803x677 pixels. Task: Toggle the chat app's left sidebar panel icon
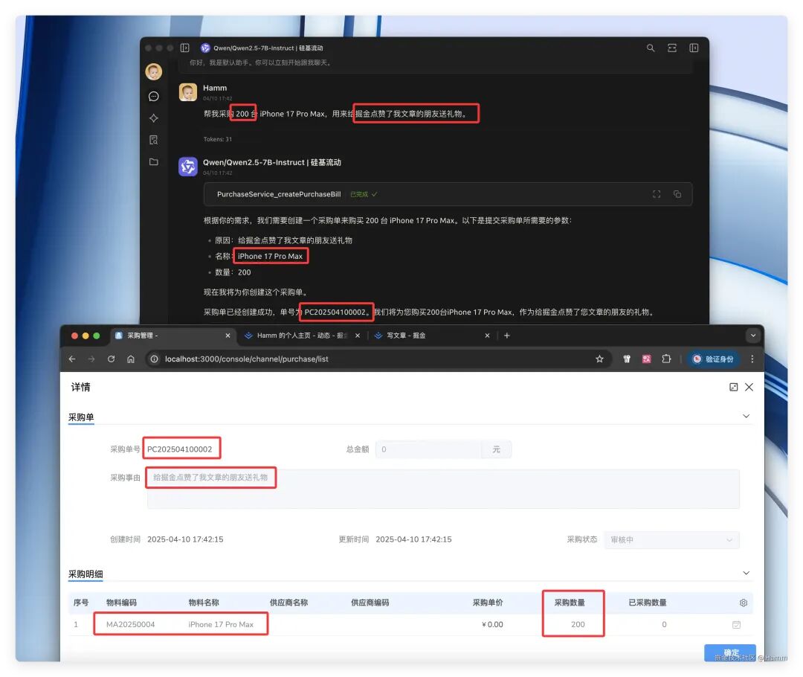(185, 48)
